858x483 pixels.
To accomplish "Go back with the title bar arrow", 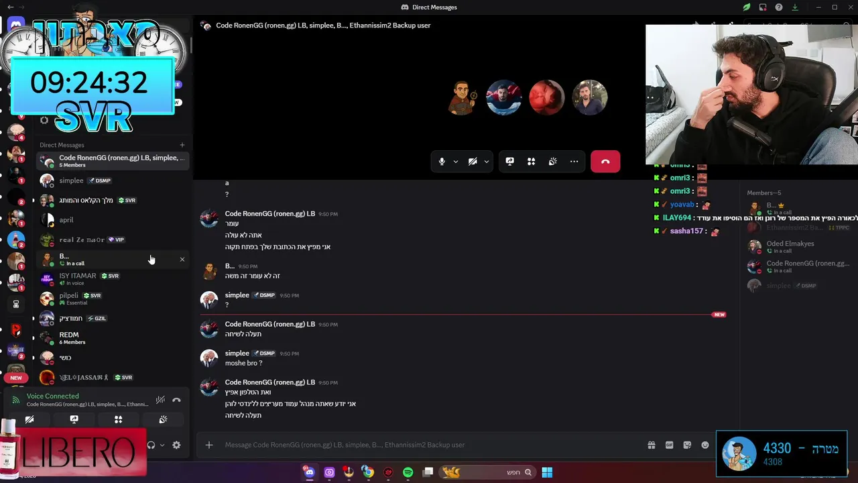I will [x=10, y=7].
